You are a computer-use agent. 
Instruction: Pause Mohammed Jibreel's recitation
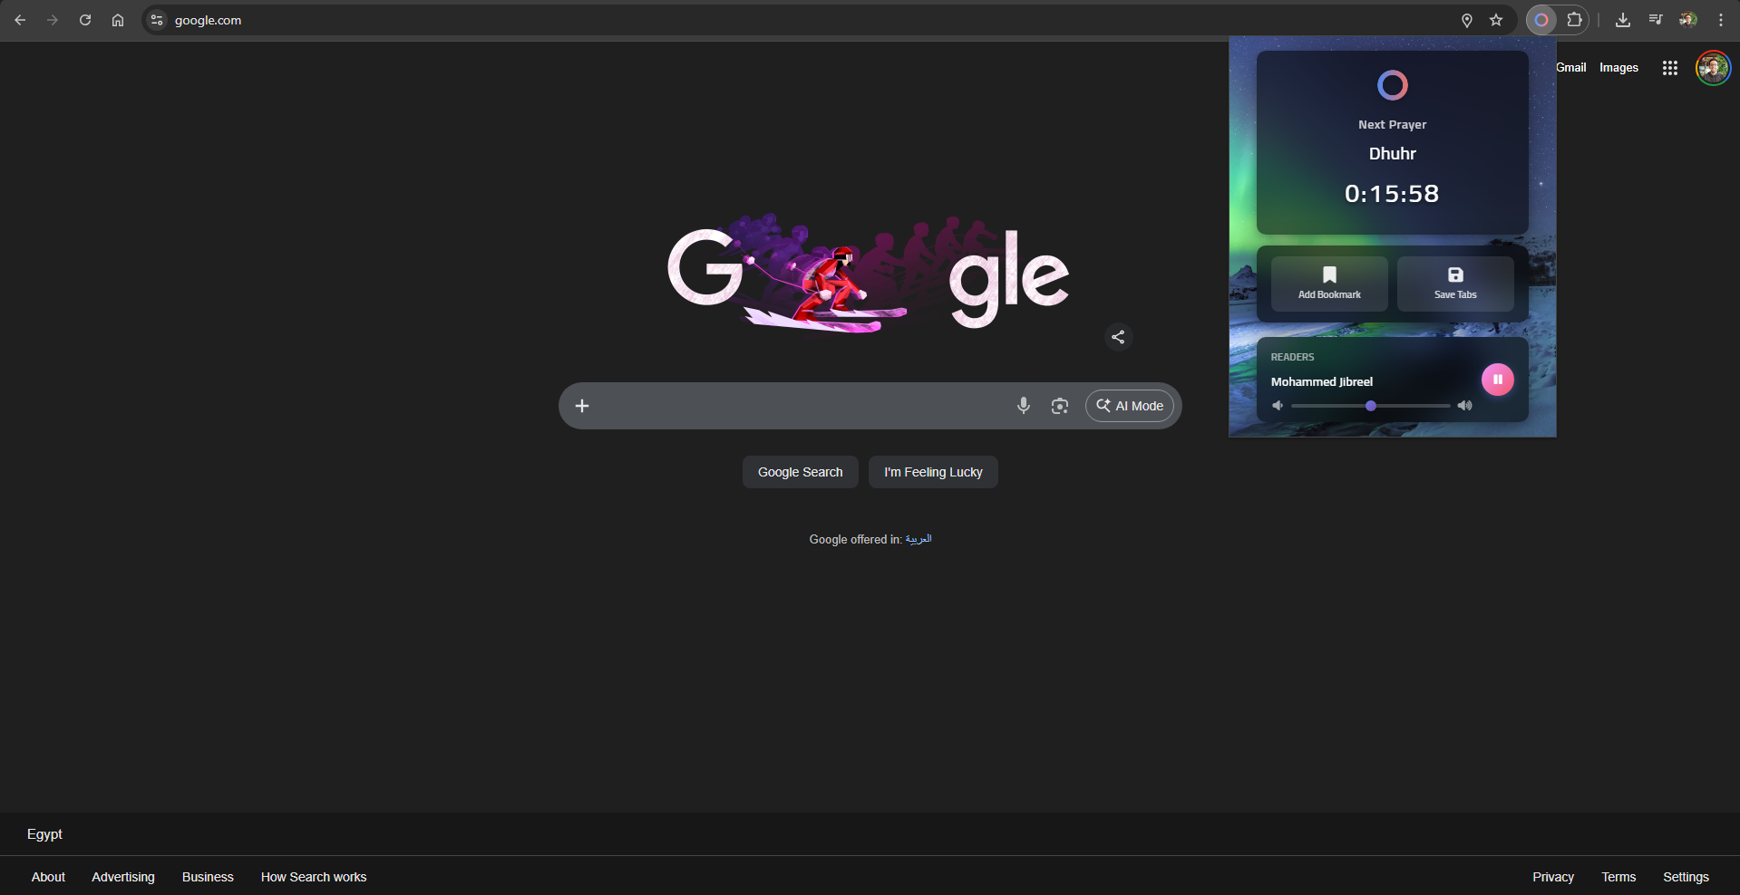pos(1497,380)
